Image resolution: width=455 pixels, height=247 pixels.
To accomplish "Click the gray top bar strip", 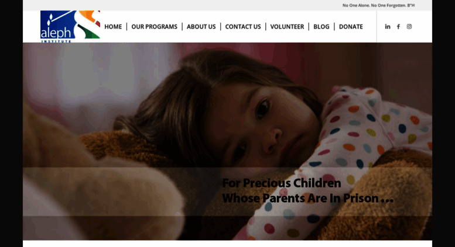I will point(227,5).
